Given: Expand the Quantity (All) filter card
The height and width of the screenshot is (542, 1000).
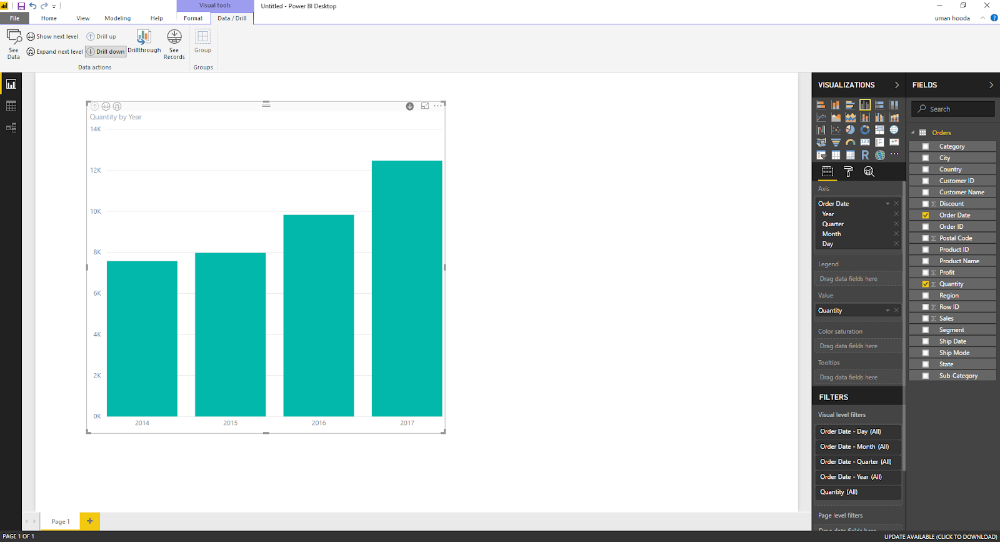Looking at the screenshot, I should point(858,492).
